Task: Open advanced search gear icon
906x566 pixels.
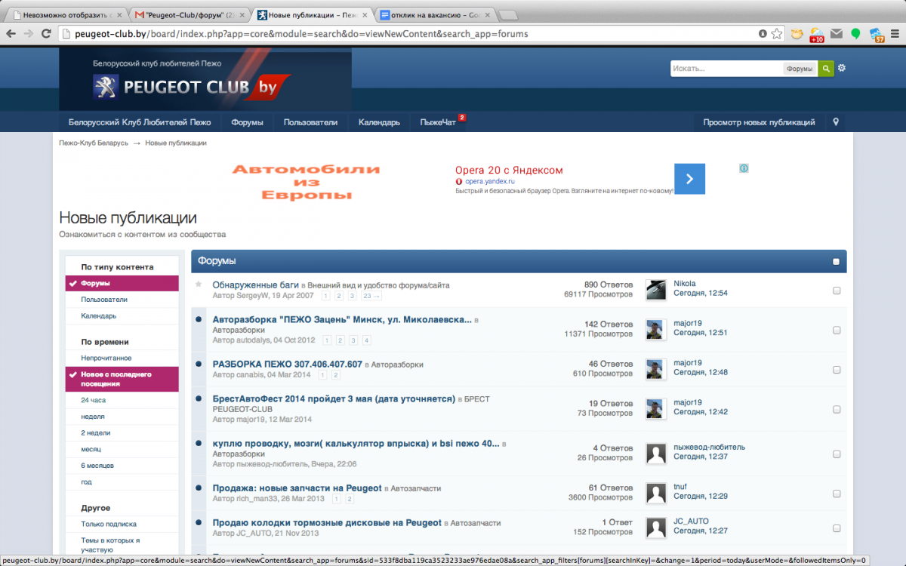Action: click(x=842, y=68)
